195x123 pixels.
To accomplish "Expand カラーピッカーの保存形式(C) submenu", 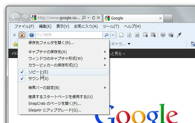I will coord(64,65).
